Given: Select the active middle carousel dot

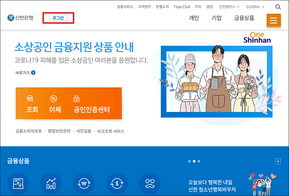Looking at the screenshot, I should click(x=194, y=161).
